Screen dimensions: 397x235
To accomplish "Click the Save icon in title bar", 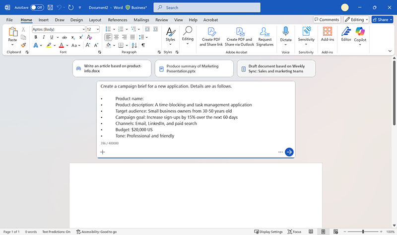I will click(x=50, y=7).
